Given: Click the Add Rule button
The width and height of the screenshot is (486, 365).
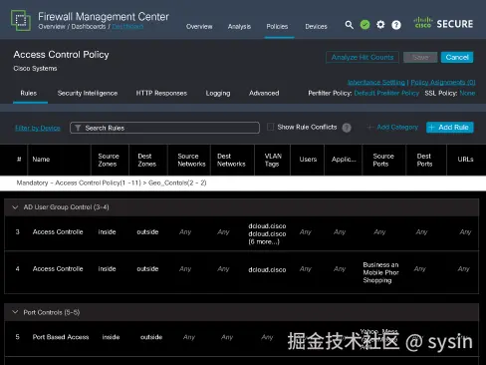Looking at the screenshot, I should coord(450,128).
